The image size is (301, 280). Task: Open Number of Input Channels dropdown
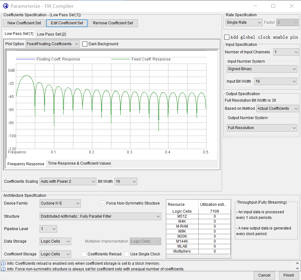click(286, 52)
